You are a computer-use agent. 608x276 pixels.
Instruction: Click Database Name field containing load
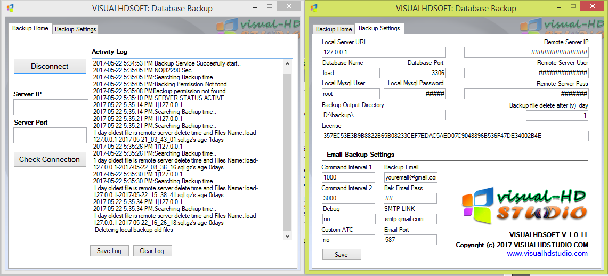(351, 73)
